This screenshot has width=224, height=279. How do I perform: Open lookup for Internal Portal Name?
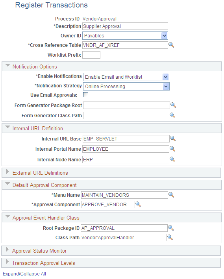(x=172, y=149)
